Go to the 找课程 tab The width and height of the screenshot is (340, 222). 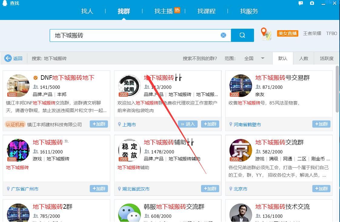206,11
